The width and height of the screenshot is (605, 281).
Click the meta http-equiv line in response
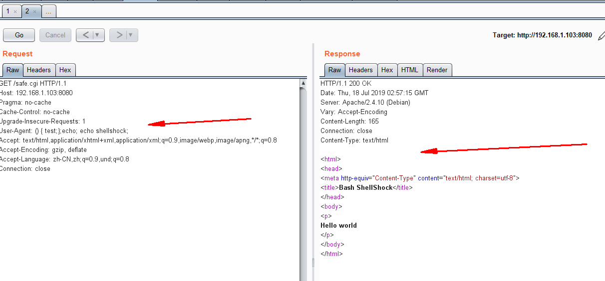coord(420,178)
